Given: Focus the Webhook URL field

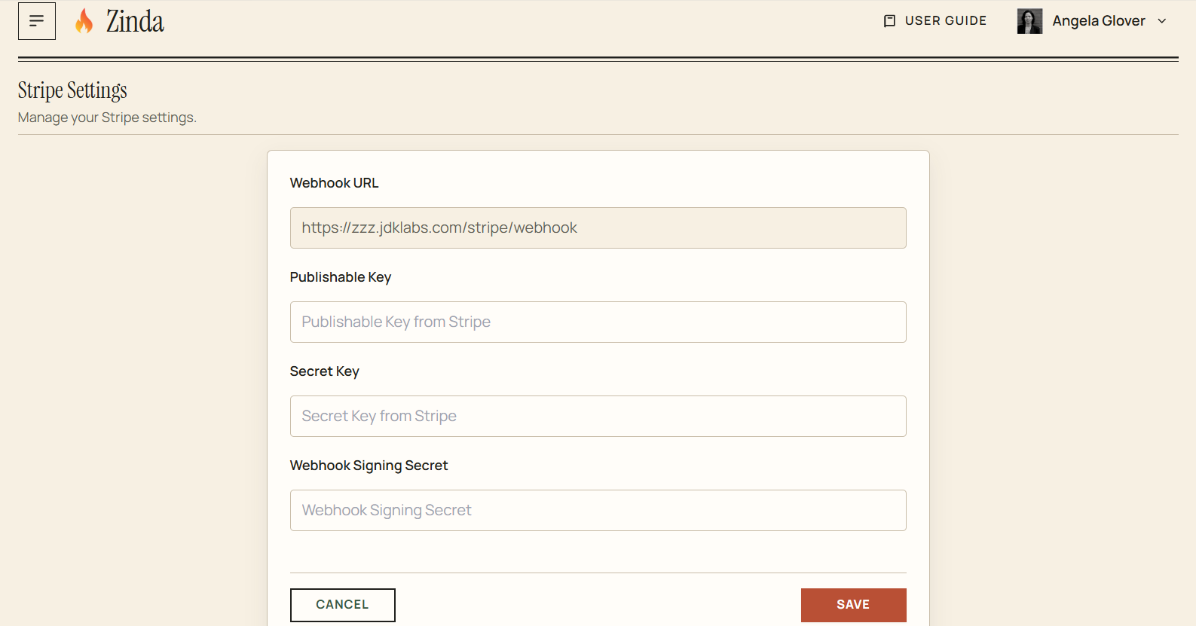Looking at the screenshot, I should click(x=598, y=227).
